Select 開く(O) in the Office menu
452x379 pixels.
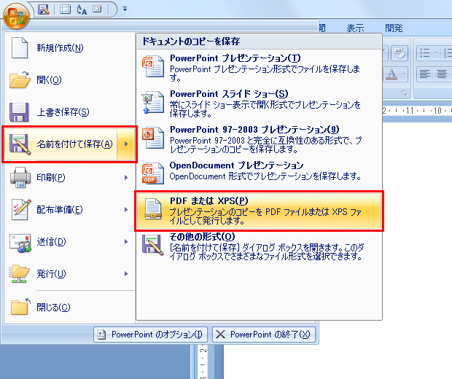tap(69, 79)
